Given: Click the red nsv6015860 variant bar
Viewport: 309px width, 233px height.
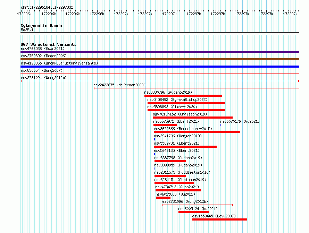Looking at the screenshot, I should tap(163, 198).
